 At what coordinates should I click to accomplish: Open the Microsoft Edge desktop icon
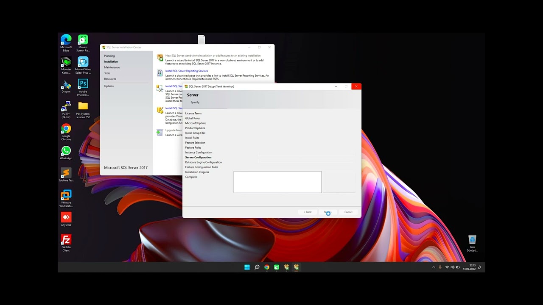(x=66, y=43)
